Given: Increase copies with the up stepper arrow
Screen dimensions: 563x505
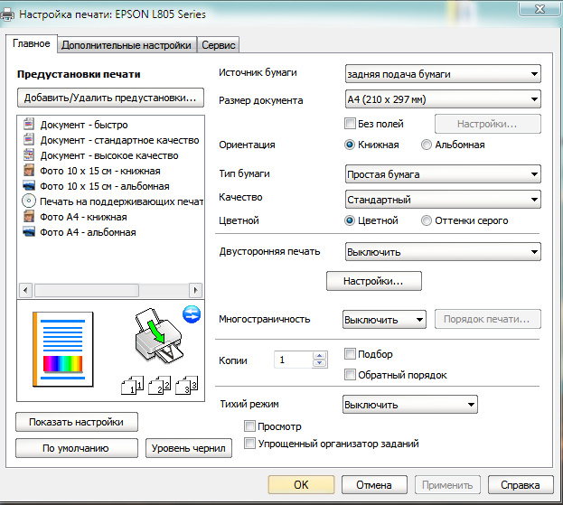Looking at the screenshot, I should coord(319,356).
